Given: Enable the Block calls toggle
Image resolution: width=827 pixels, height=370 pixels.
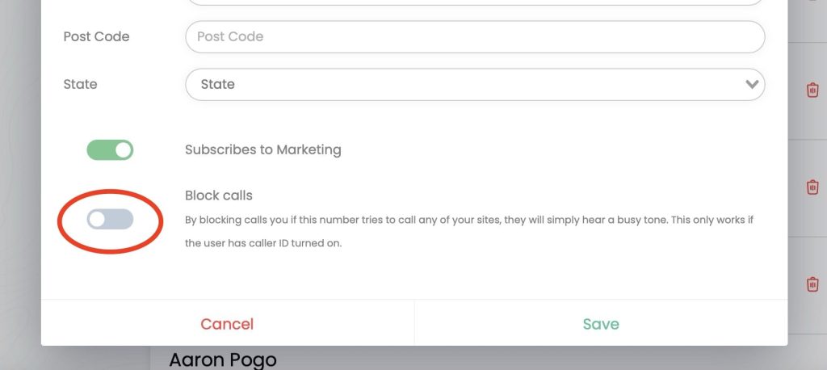Looking at the screenshot, I should pyautogui.click(x=110, y=219).
